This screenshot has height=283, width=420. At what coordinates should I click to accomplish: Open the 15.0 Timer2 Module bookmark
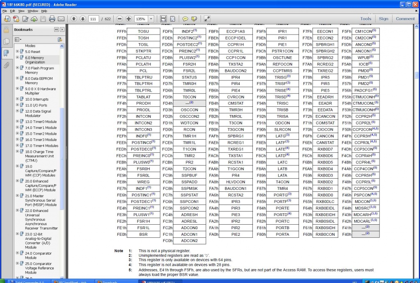(41, 133)
